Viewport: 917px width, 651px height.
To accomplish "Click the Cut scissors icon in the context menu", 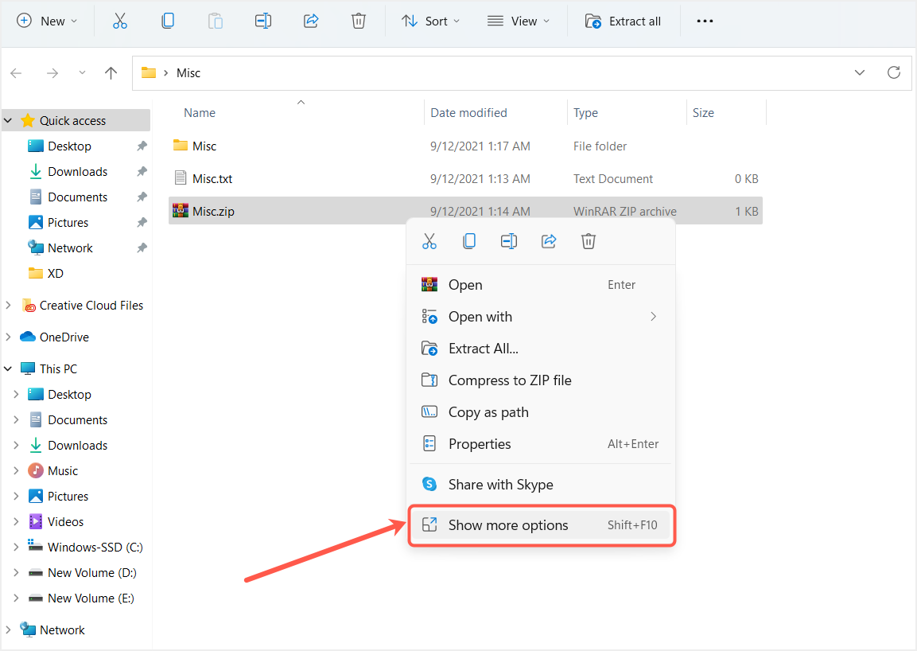I will [x=429, y=241].
